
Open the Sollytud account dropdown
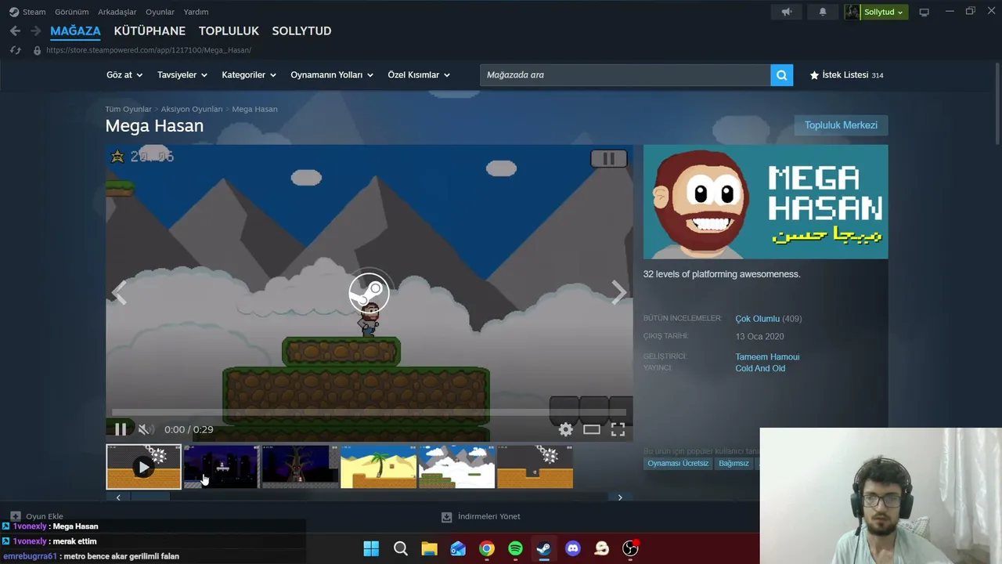884,12
